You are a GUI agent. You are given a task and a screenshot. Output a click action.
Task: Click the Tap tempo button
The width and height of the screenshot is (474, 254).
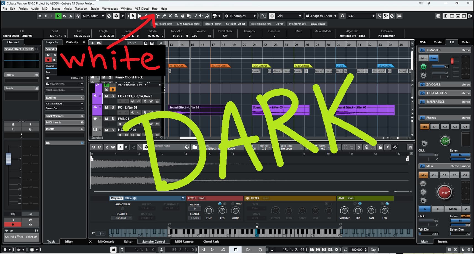[373, 250]
